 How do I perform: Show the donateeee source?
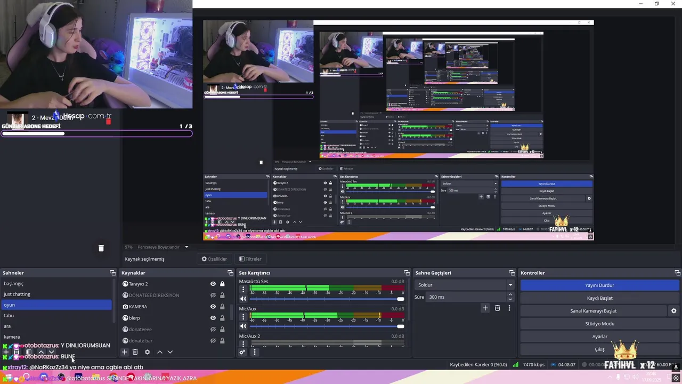point(213,329)
